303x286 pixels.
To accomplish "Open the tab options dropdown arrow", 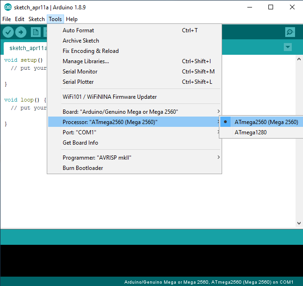I will tap(288, 47).
